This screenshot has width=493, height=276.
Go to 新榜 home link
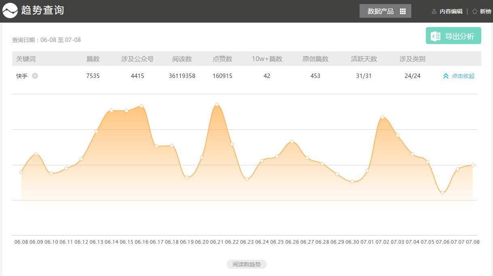(x=485, y=11)
